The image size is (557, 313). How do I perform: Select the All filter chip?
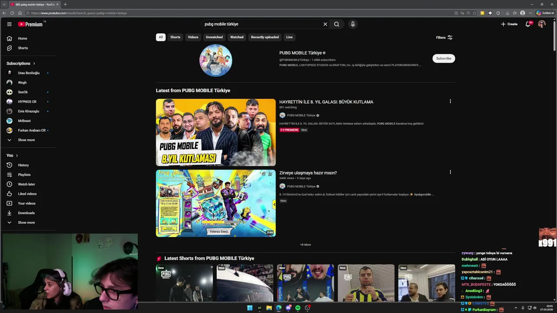coord(161,37)
